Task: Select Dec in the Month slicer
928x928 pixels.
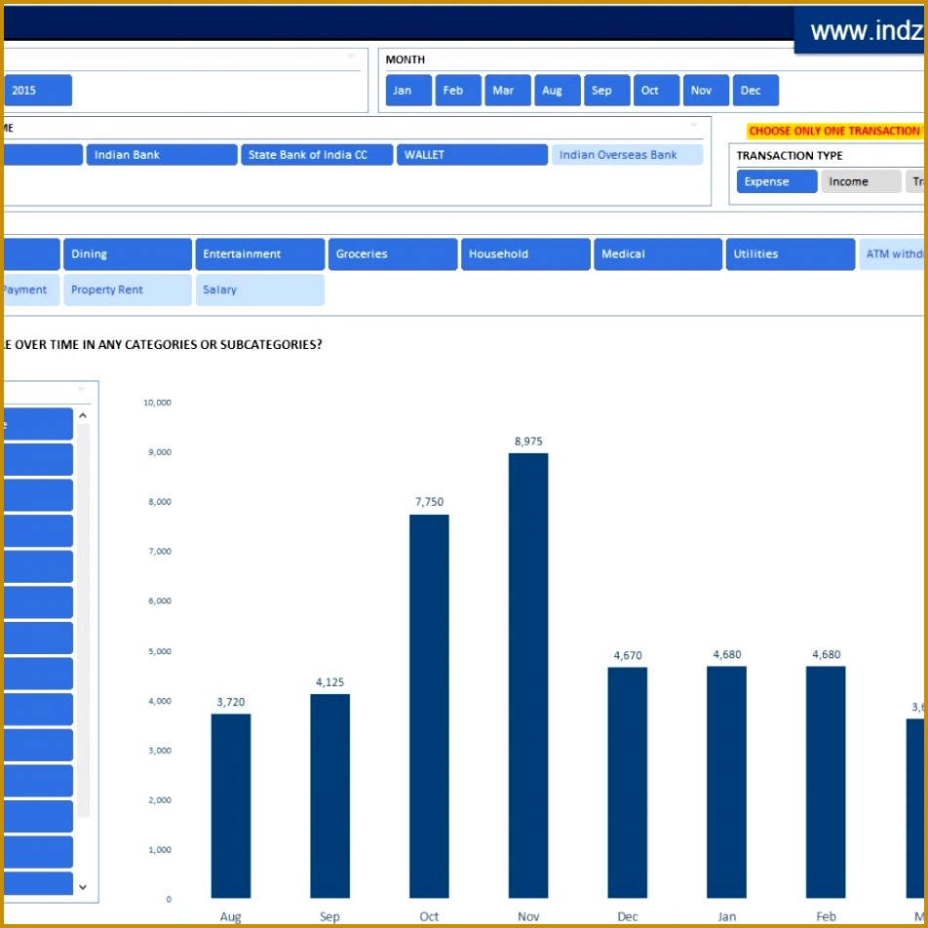Action: 755,91
